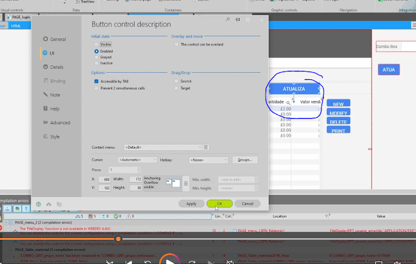The width and height of the screenshot is (416, 264).
Task: Open the Hotkey dropdown
Action: tap(208, 160)
